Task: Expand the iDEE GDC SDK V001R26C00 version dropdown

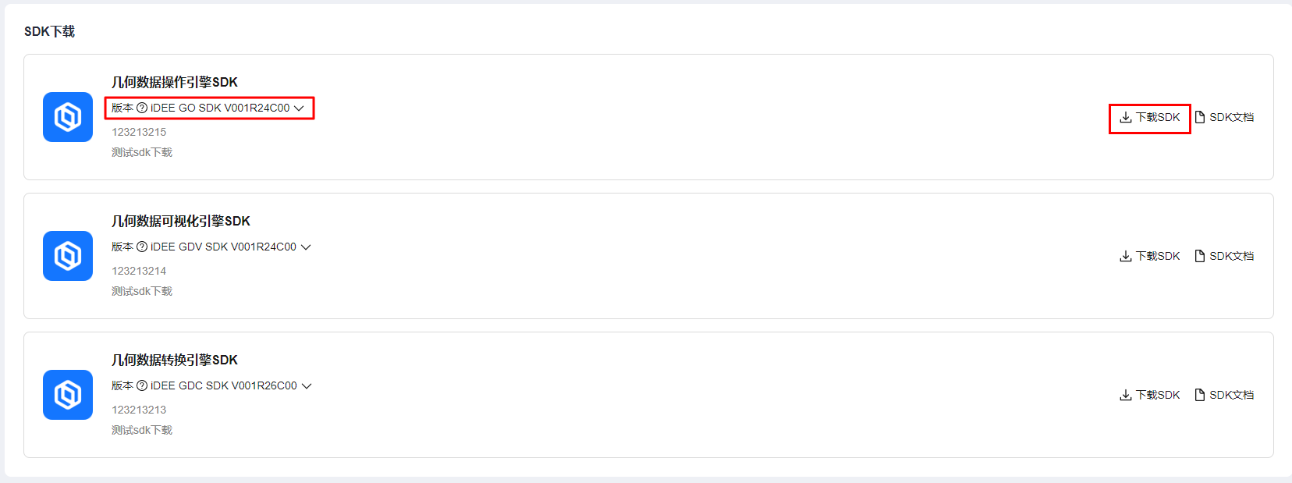Action: [x=307, y=385]
